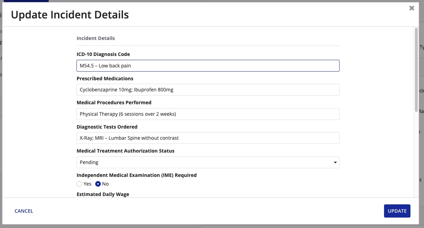Image resolution: width=424 pixels, height=228 pixels.
Task: Click the Diagnostic Tests Ordered field
Action: coord(208,138)
